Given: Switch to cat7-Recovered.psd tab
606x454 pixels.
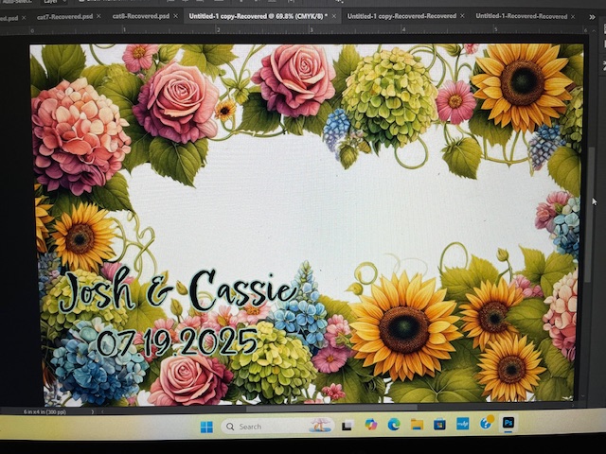Looking at the screenshot, I should click(x=59, y=16).
